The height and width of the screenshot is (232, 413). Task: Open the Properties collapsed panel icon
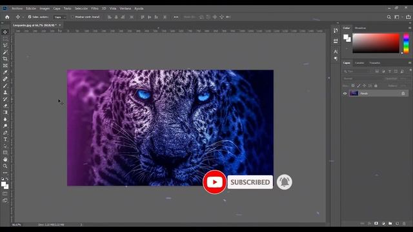pos(336,41)
